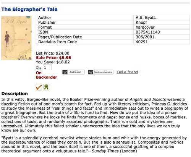Click The Biographer's Tale title heading
The image size is (191, 157).
pos(29,9)
